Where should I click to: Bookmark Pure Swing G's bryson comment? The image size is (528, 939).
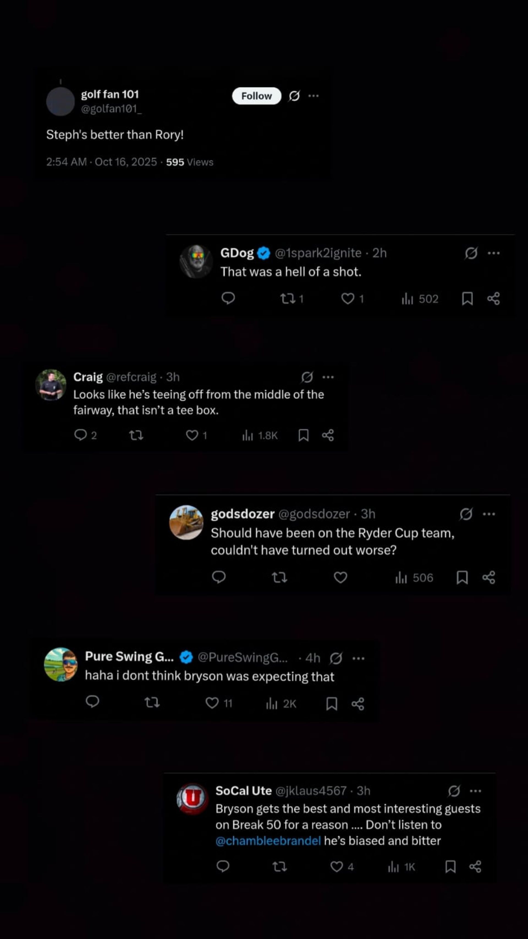pyautogui.click(x=331, y=704)
